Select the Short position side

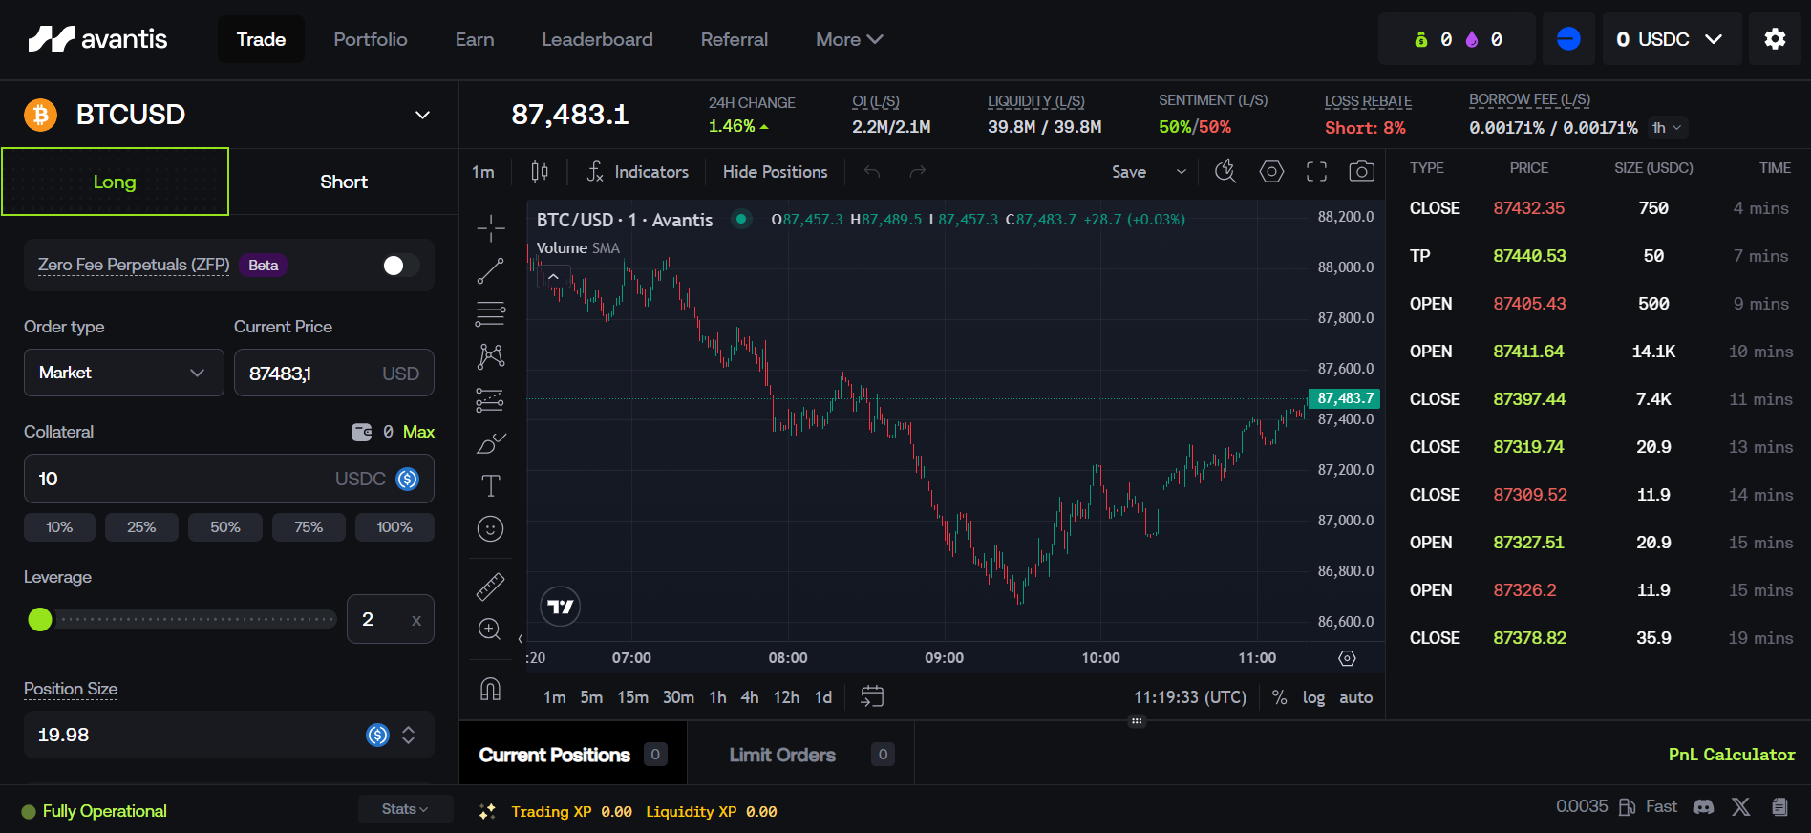[x=344, y=182]
